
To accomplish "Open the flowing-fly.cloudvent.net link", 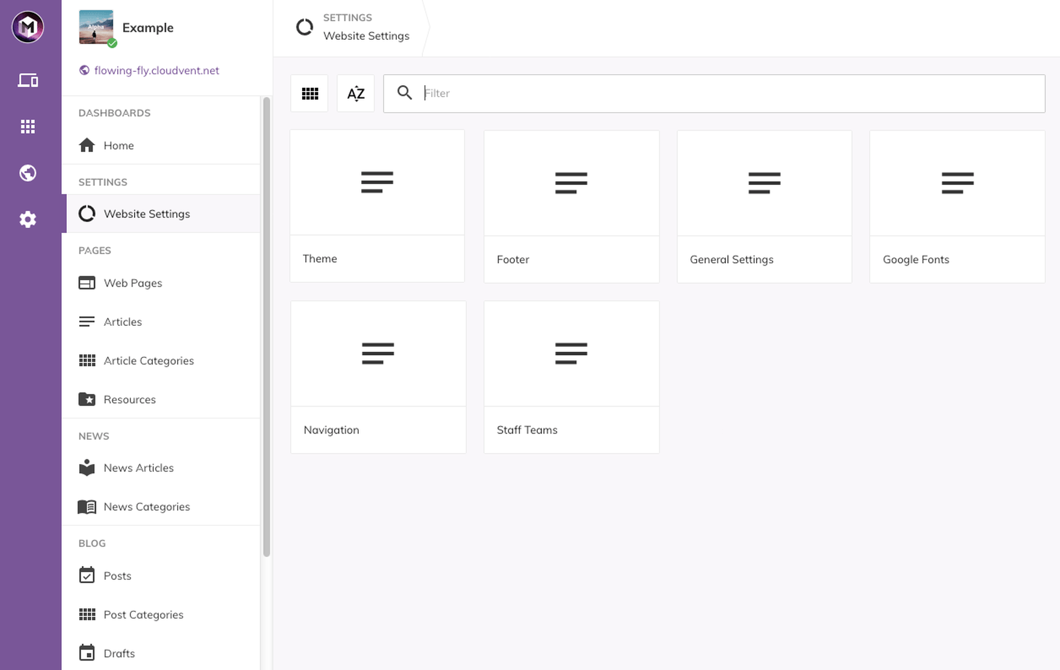I will pos(156,70).
